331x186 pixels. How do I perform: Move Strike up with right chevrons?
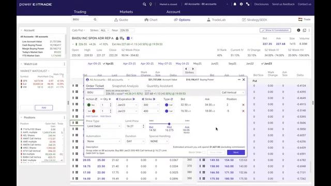154,99
